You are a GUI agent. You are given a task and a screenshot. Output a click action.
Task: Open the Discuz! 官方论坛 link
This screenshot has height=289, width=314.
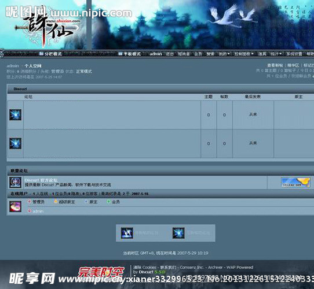tap(41, 180)
